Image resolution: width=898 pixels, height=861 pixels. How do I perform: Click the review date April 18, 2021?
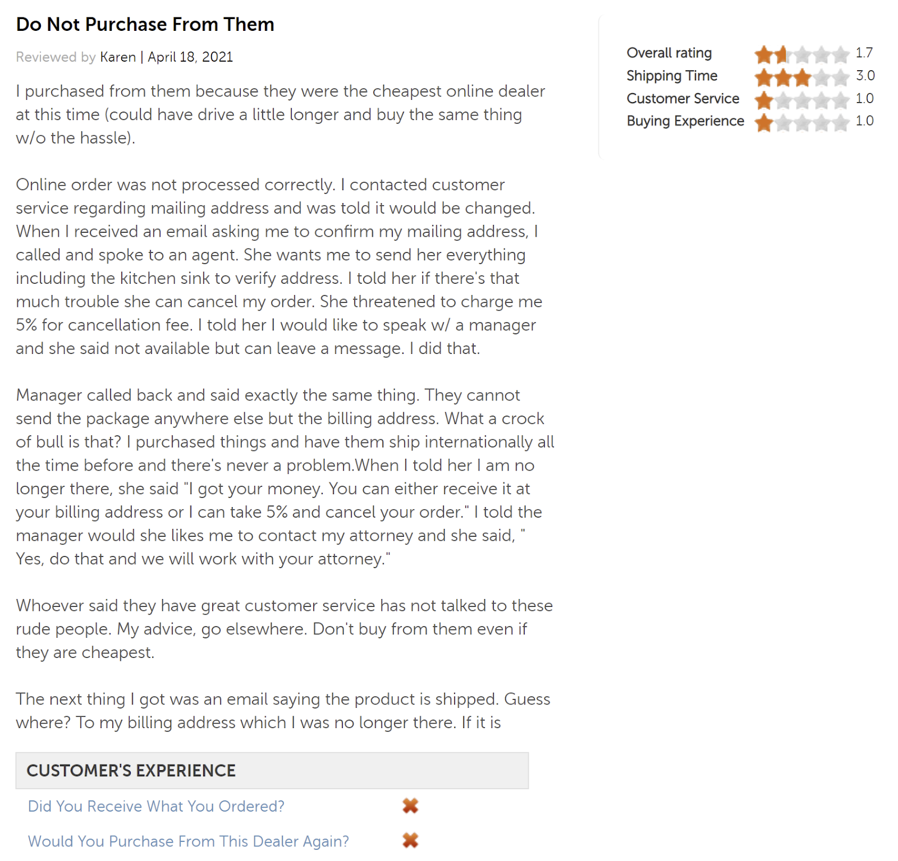(x=190, y=57)
